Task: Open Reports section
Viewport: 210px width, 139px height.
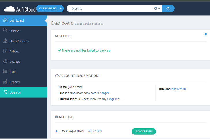Action: (x=23, y=82)
